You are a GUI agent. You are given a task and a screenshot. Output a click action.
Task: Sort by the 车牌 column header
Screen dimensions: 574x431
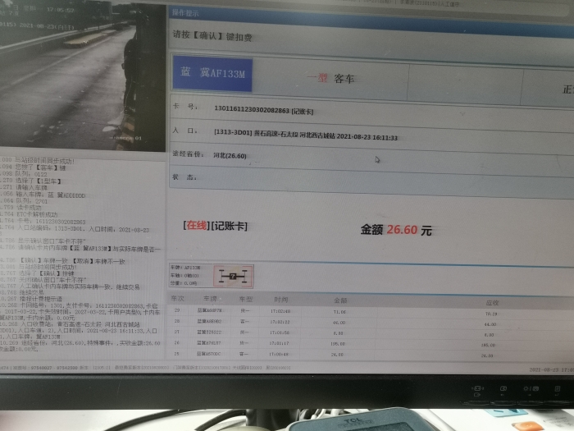(208, 300)
